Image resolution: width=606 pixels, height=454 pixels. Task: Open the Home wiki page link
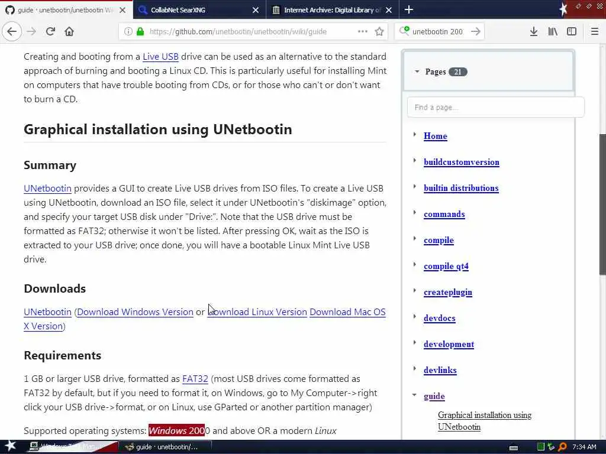[x=435, y=136]
